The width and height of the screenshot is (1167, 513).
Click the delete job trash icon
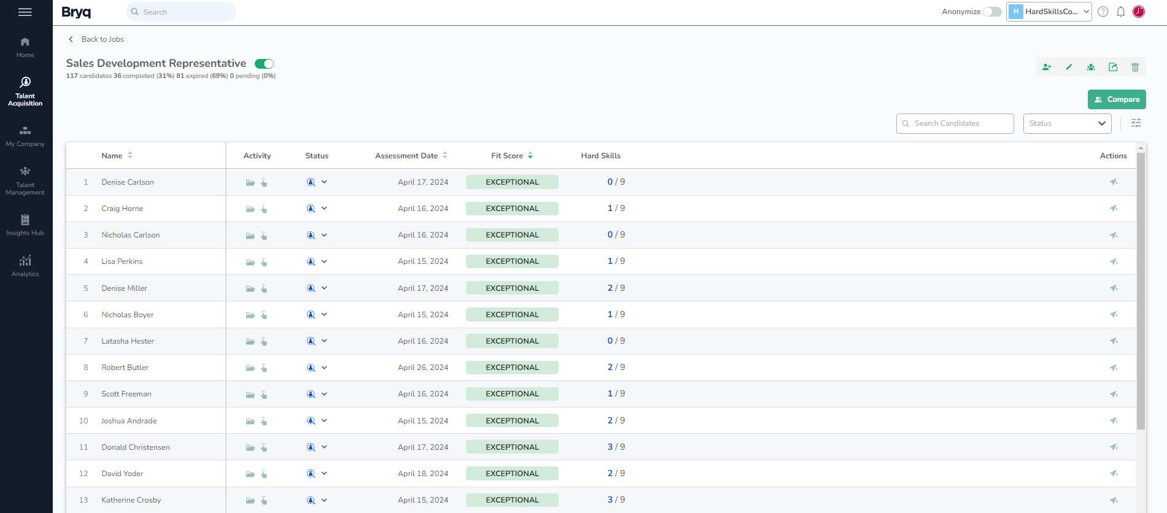tap(1135, 67)
